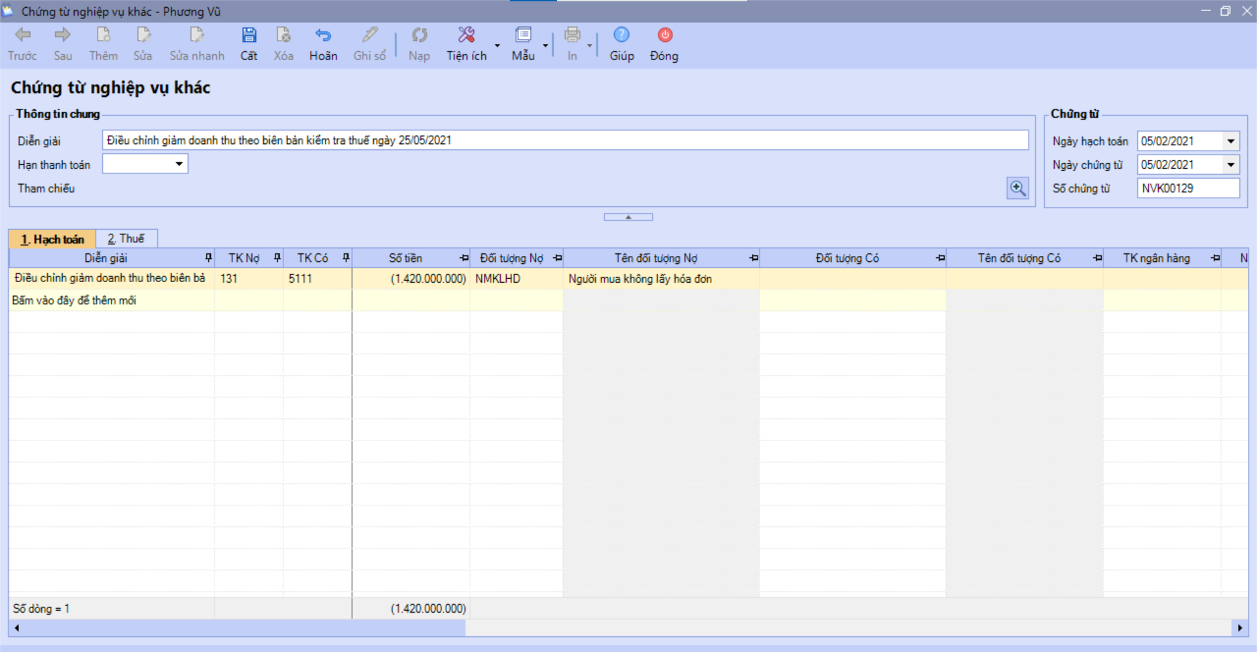Toggle pin on Diễn giải column header

(x=209, y=258)
